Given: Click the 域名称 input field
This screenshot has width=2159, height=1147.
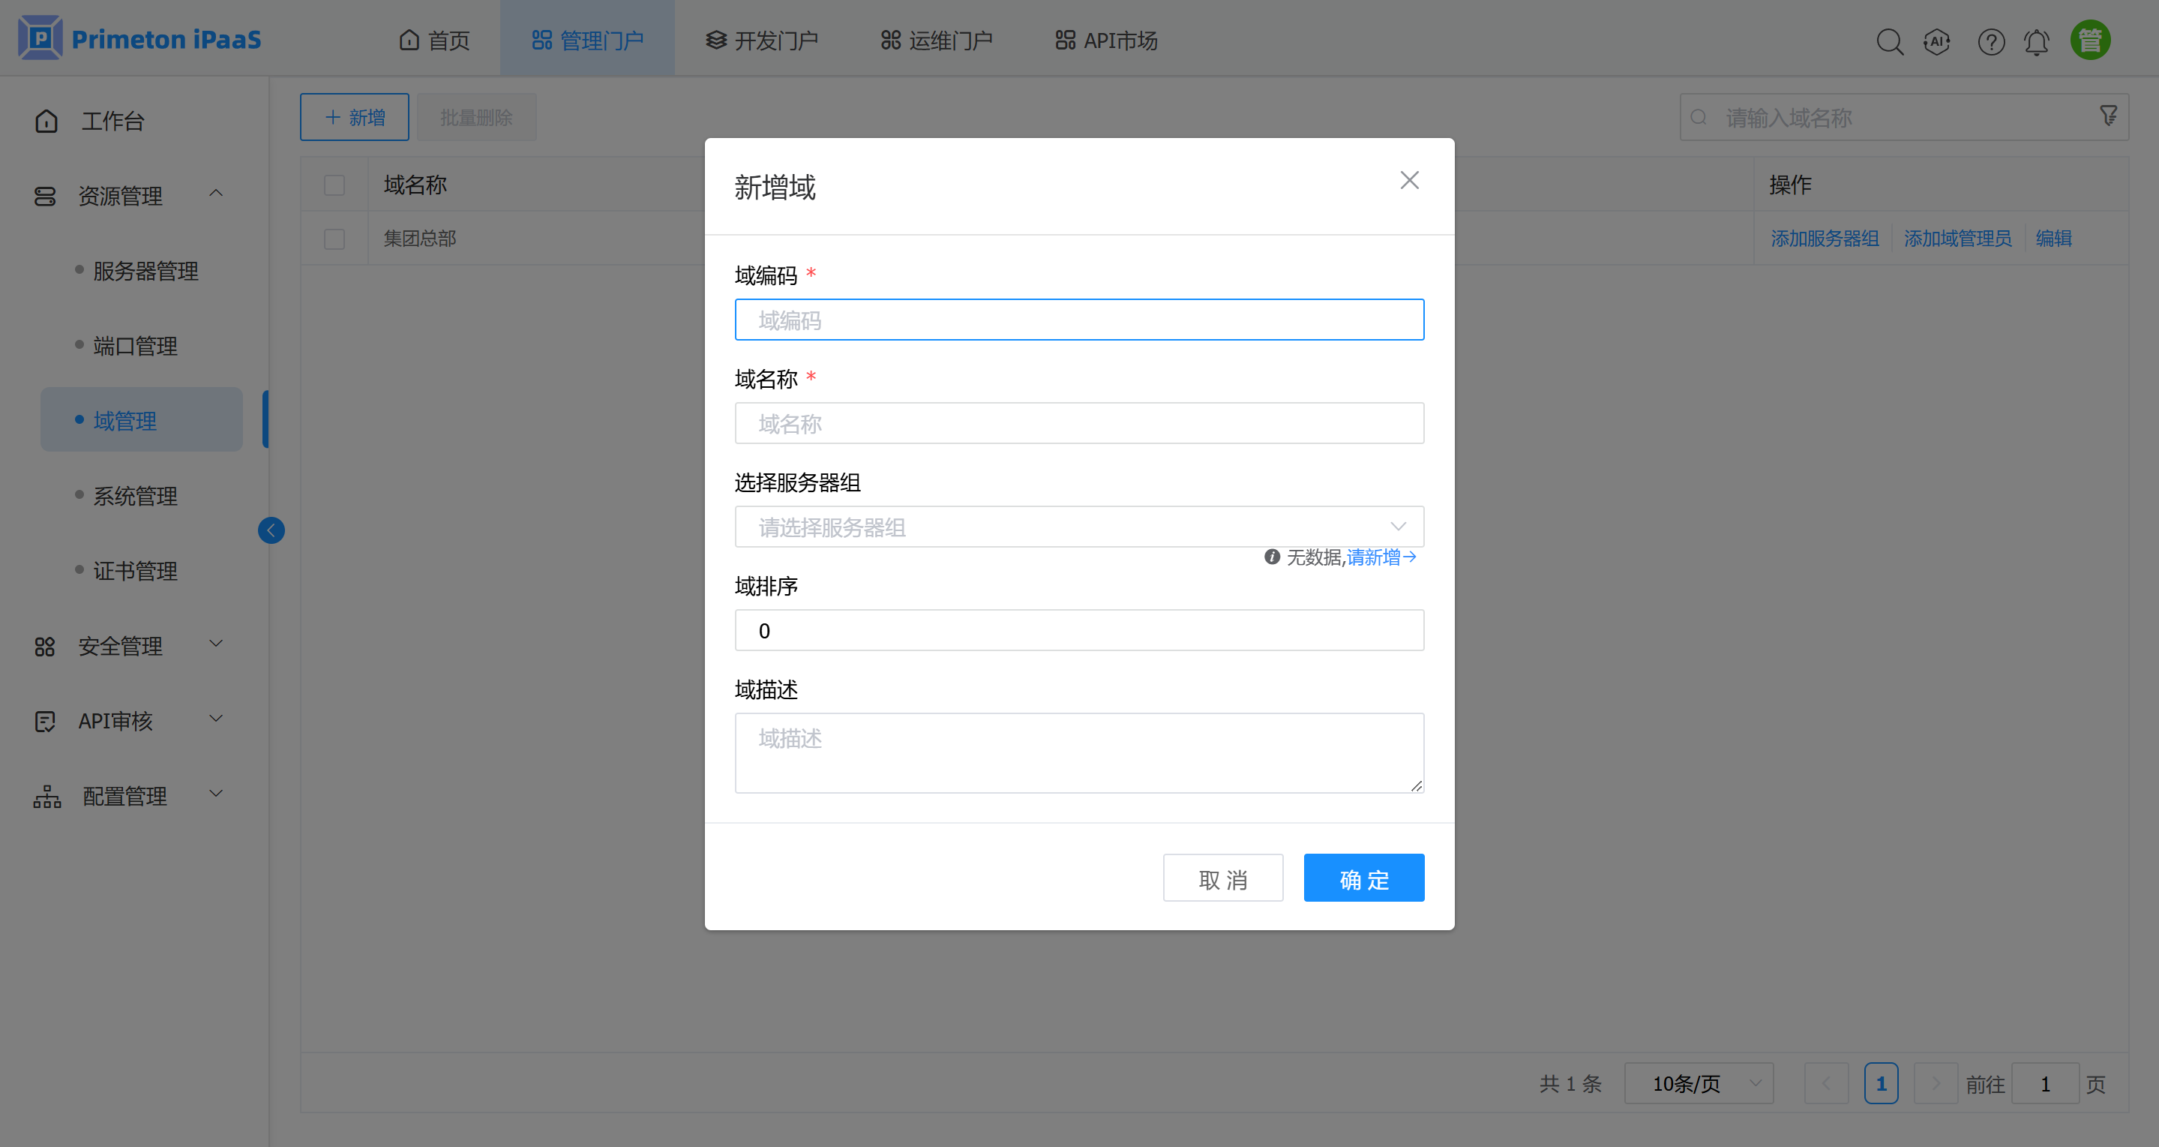Looking at the screenshot, I should tap(1080, 423).
